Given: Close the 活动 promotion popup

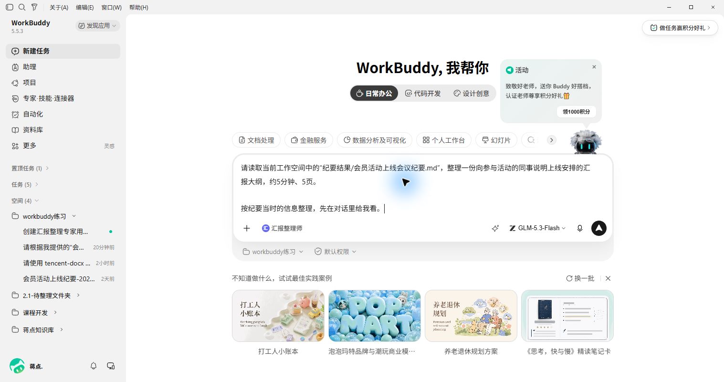Looking at the screenshot, I should tap(594, 67).
